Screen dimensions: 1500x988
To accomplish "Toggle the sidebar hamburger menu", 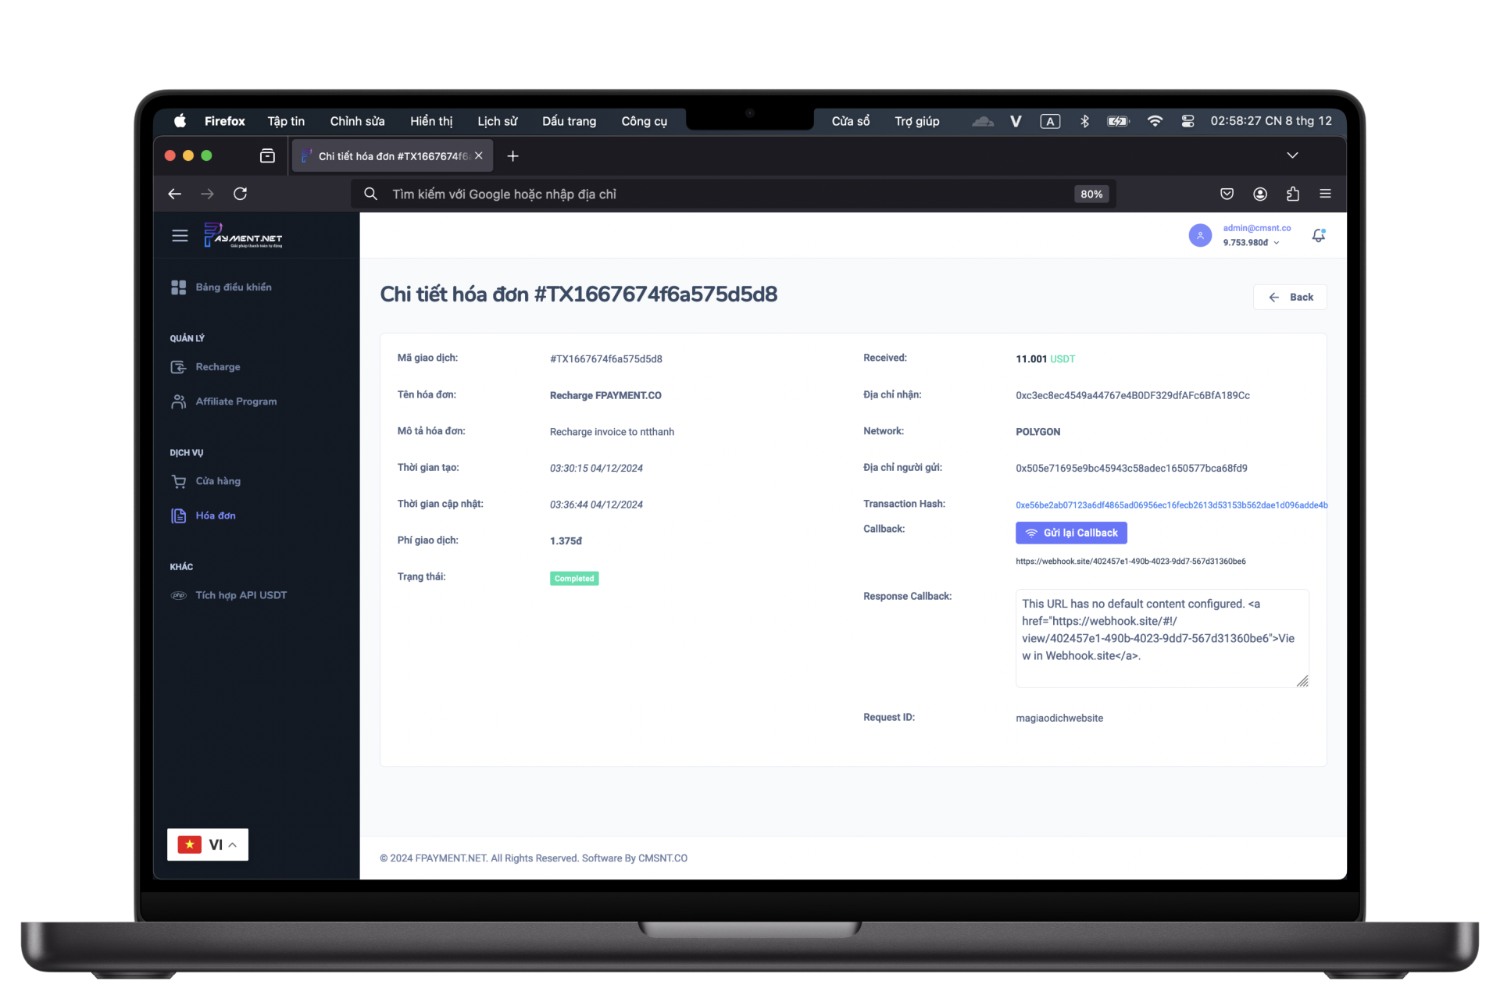I will pyautogui.click(x=180, y=235).
